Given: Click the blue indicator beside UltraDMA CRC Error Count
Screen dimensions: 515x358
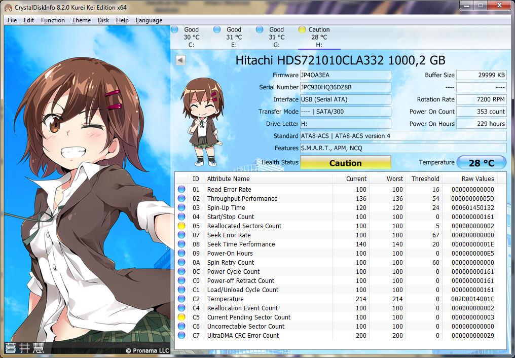Looking at the screenshot, I should [181, 335].
